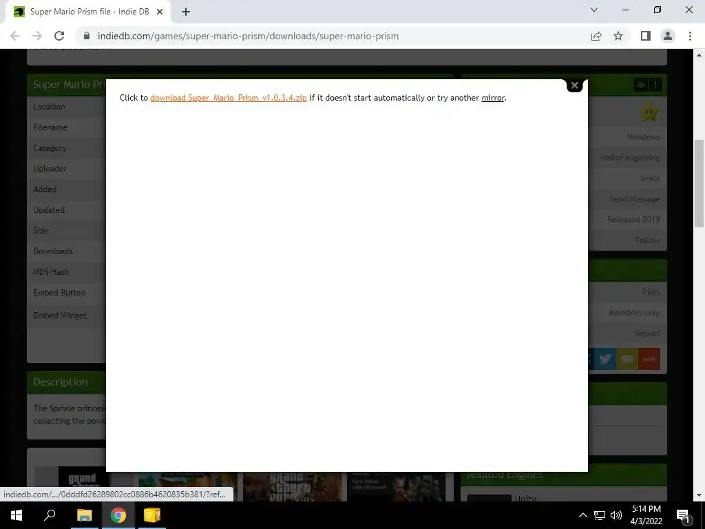The image size is (705, 529).
Task: Click the Description section header
Action: (61, 382)
